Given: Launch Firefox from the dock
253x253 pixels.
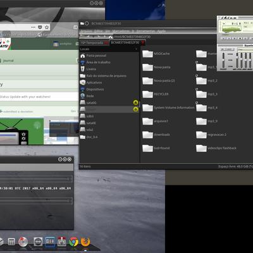Looking at the screenshot, I should [x=85, y=242].
